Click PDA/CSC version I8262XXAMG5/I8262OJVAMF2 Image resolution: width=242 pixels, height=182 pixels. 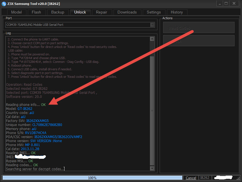click(x=58, y=137)
